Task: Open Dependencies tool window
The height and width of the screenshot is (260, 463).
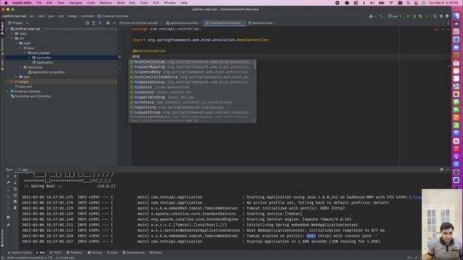Action: (x=133, y=253)
